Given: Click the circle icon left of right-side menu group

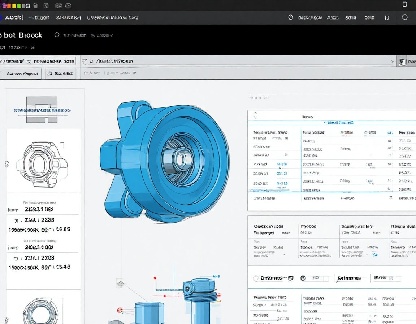Looking at the screenshot, I should (x=290, y=17).
